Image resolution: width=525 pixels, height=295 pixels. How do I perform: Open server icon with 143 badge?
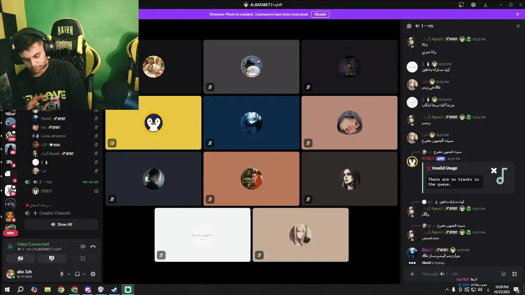click(x=10, y=136)
